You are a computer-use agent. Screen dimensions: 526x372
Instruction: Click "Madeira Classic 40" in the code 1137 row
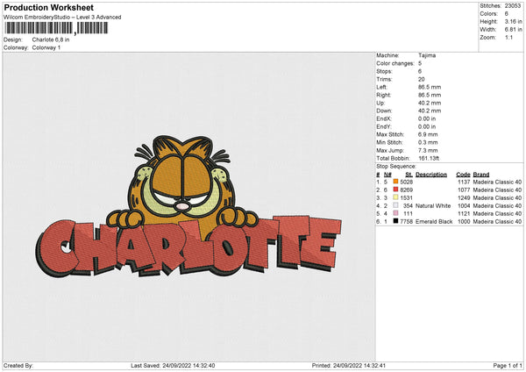pos(497,182)
